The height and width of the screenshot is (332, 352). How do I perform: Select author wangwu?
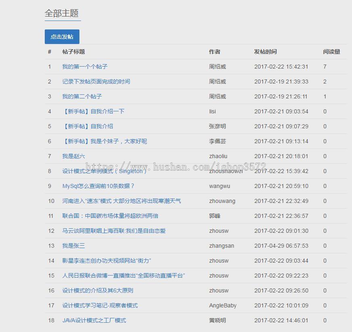220,186
